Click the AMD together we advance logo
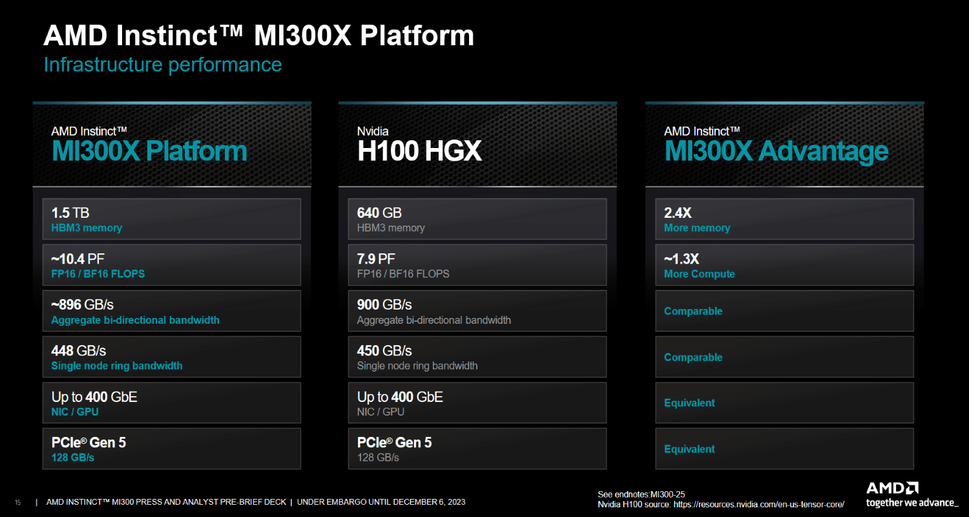This screenshot has width=969, height=517. point(913,494)
